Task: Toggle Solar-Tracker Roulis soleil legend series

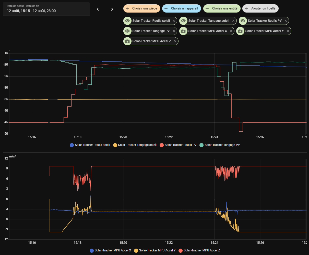Action: [x=90, y=145]
